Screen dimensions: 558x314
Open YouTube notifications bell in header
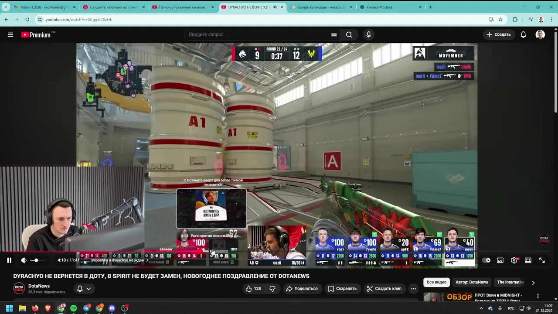(523, 34)
